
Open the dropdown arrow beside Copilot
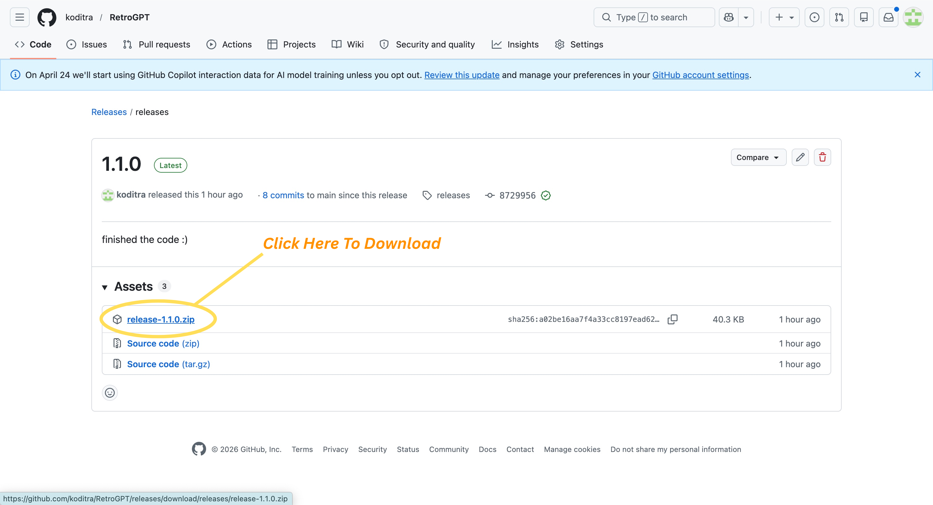point(746,17)
